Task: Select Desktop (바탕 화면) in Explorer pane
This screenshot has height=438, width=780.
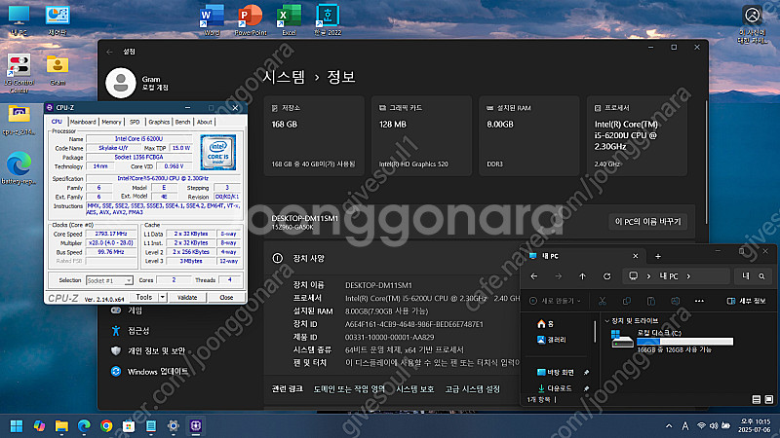Action: (x=556, y=373)
